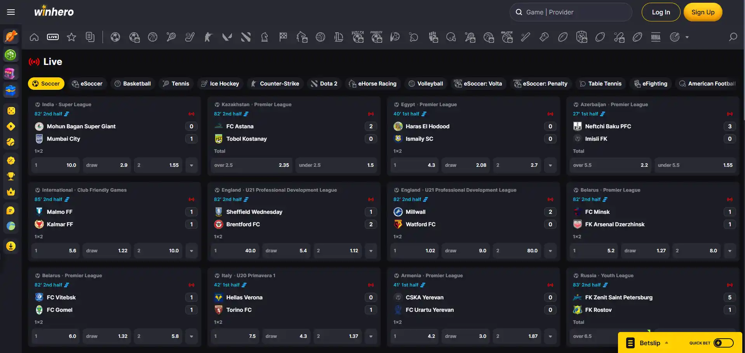Switch to the Tennis tab
The height and width of the screenshot is (353, 745).
176,84
